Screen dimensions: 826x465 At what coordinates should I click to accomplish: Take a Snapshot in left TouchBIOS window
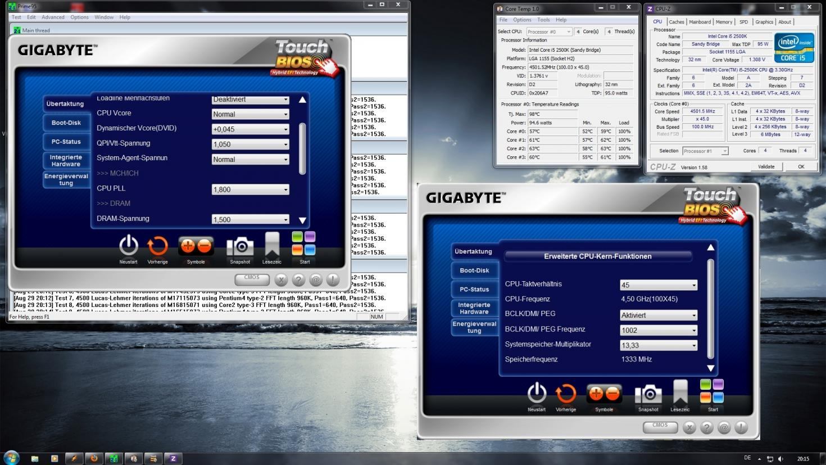240,246
